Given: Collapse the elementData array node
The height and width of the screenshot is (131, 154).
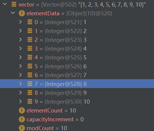Looking at the screenshot, I should tap(13, 13).
